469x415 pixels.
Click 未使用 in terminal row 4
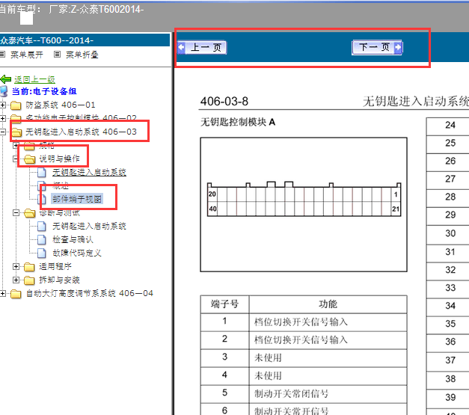(268, 376)
